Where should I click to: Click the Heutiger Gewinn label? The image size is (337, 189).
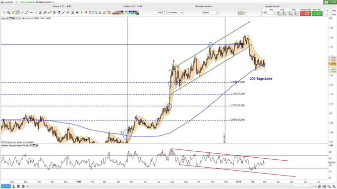coord(273,6)
